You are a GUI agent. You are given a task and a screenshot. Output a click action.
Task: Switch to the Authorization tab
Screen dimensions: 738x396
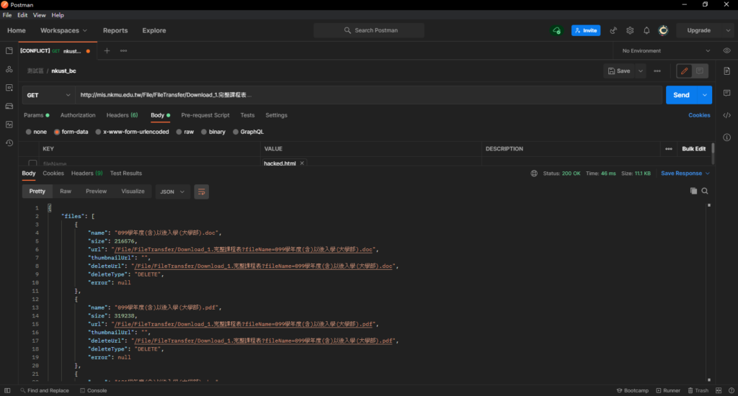pyautogui.click(x=78, y=115)
